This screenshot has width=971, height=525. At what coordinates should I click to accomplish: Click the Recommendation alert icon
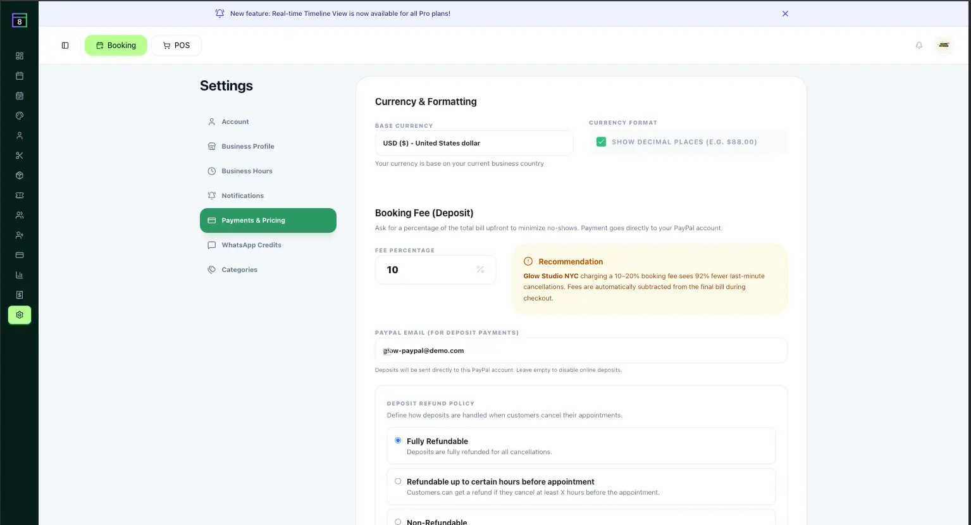pyautogui.click(x=528, y=261)
